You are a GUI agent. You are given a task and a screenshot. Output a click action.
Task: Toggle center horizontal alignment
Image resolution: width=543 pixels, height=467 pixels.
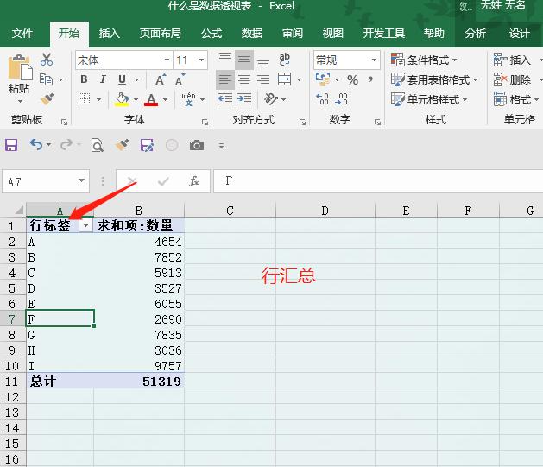(244, 79)
